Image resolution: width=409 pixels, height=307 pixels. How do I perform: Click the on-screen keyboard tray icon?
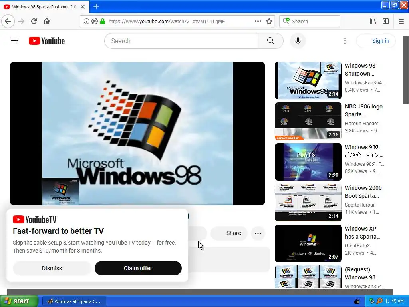point(357,301)
